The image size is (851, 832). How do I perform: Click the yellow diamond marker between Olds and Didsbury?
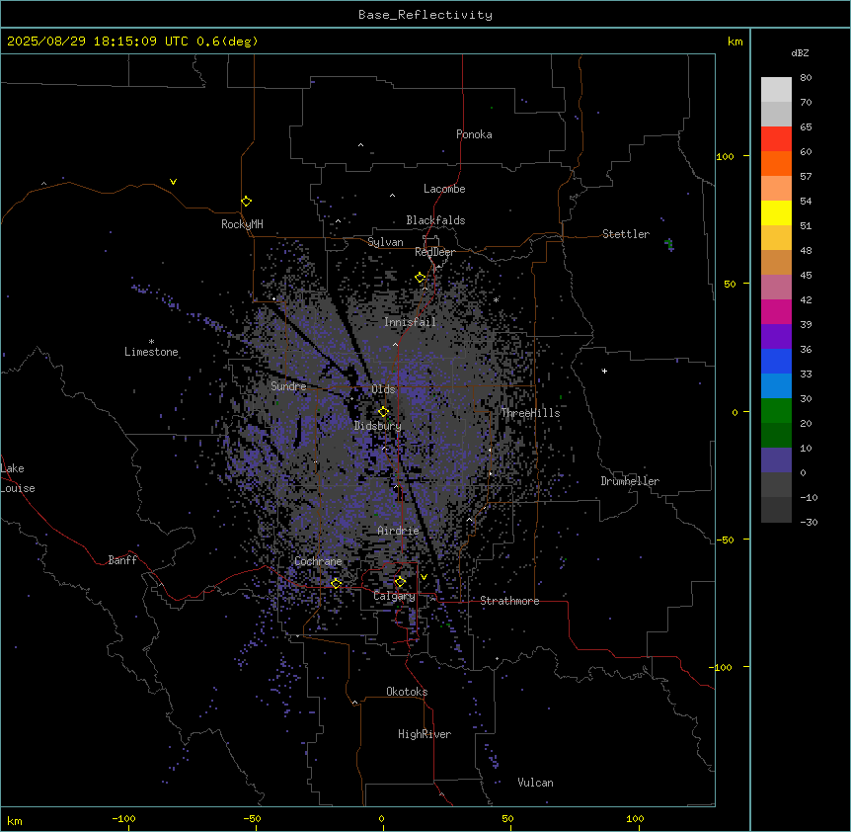(x=384, y=412)
